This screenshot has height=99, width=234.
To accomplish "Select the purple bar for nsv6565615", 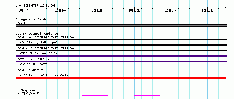I will [x=121, y=56].
